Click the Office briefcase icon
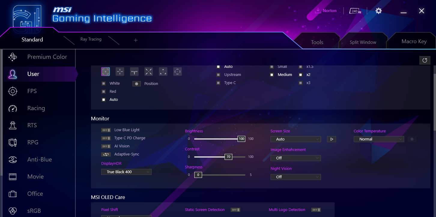The height and width of the screenshot is (217, 436). [13, 194]
